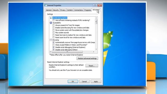This screenshot has width=167, height=94.
Task: Click the Browsing category icon
Action: (x=51, y=40)
